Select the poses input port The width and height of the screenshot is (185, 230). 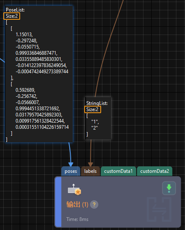coord(71,171)
